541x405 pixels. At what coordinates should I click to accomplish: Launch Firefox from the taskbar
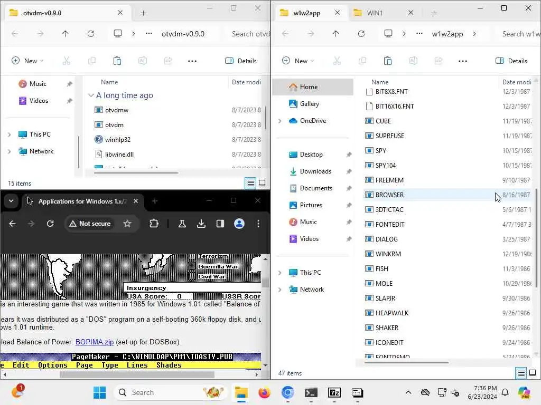point(264,392)
